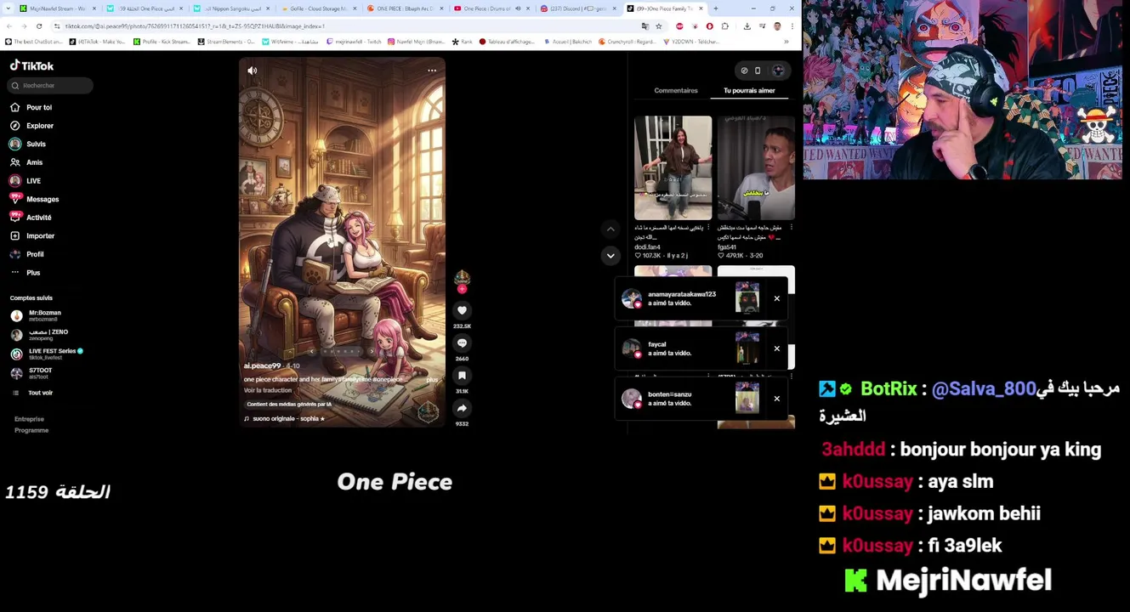Click the top-right profile avatar
The height and width of the screenshot is (612, 1130).
pos(778,71)
